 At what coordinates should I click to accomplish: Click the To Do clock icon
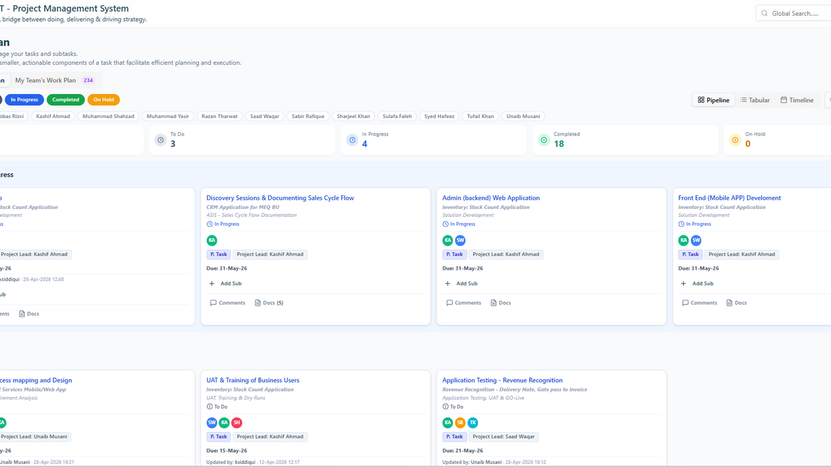pos(160,139)
